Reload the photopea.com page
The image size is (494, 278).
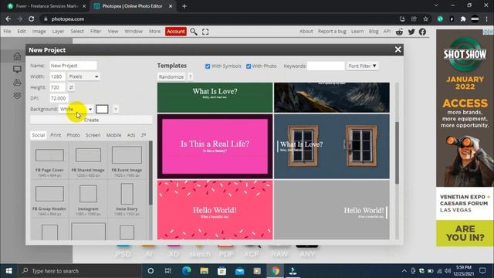[x=31, y=19]
